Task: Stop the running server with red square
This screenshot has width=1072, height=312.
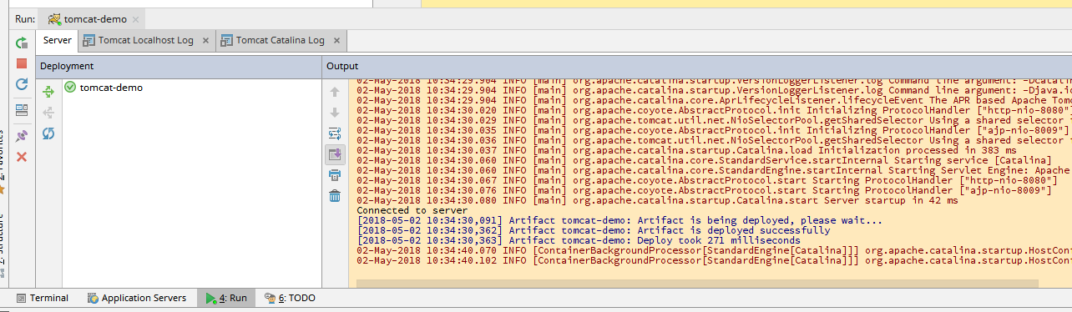Action: 22,63
